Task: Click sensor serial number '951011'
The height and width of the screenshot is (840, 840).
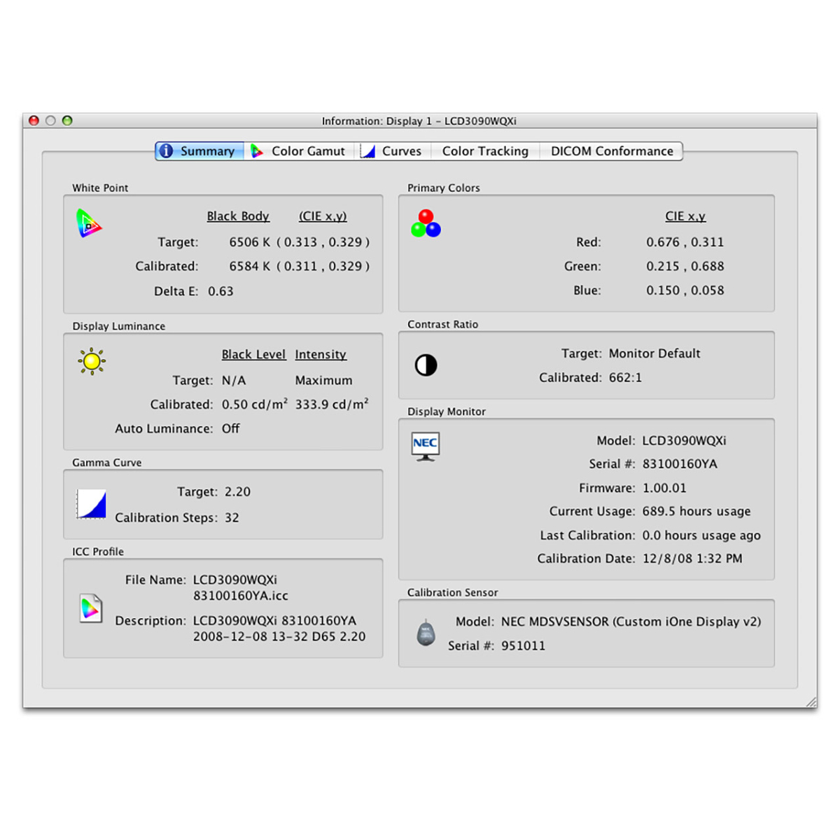Action: point(523,645)
